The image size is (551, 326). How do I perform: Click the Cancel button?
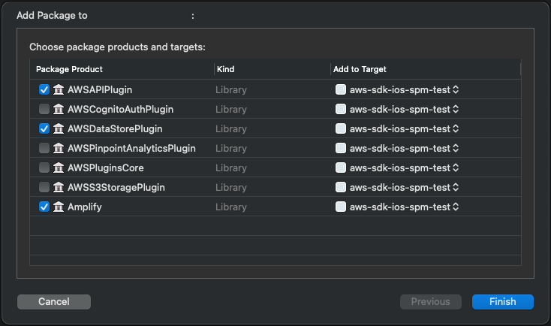[54, 302]
